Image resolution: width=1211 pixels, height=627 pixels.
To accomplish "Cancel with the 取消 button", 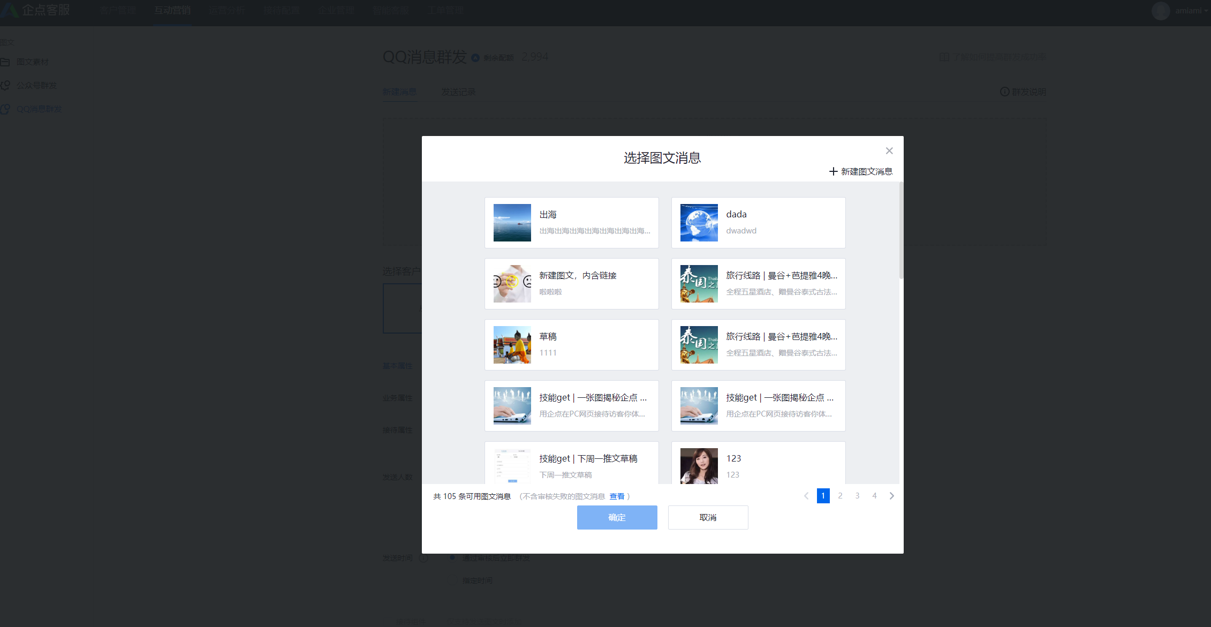I will 708,517.
